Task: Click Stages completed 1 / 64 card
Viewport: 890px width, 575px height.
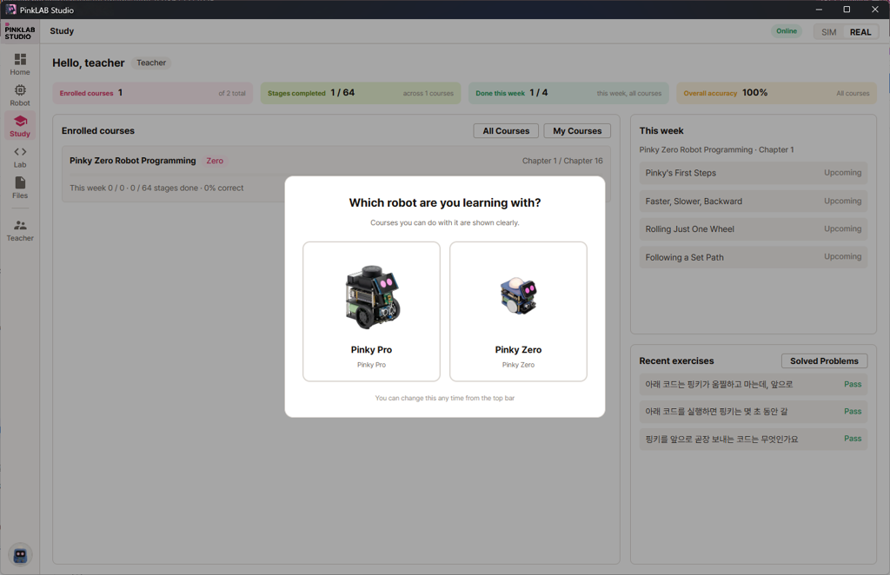Action: (x=361, y=93)
